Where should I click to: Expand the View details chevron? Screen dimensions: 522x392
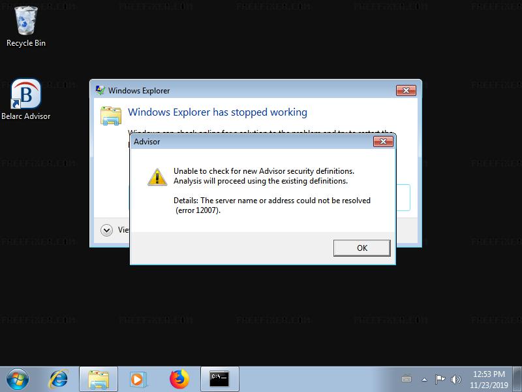pyautogui.click(x=106, y=230)
